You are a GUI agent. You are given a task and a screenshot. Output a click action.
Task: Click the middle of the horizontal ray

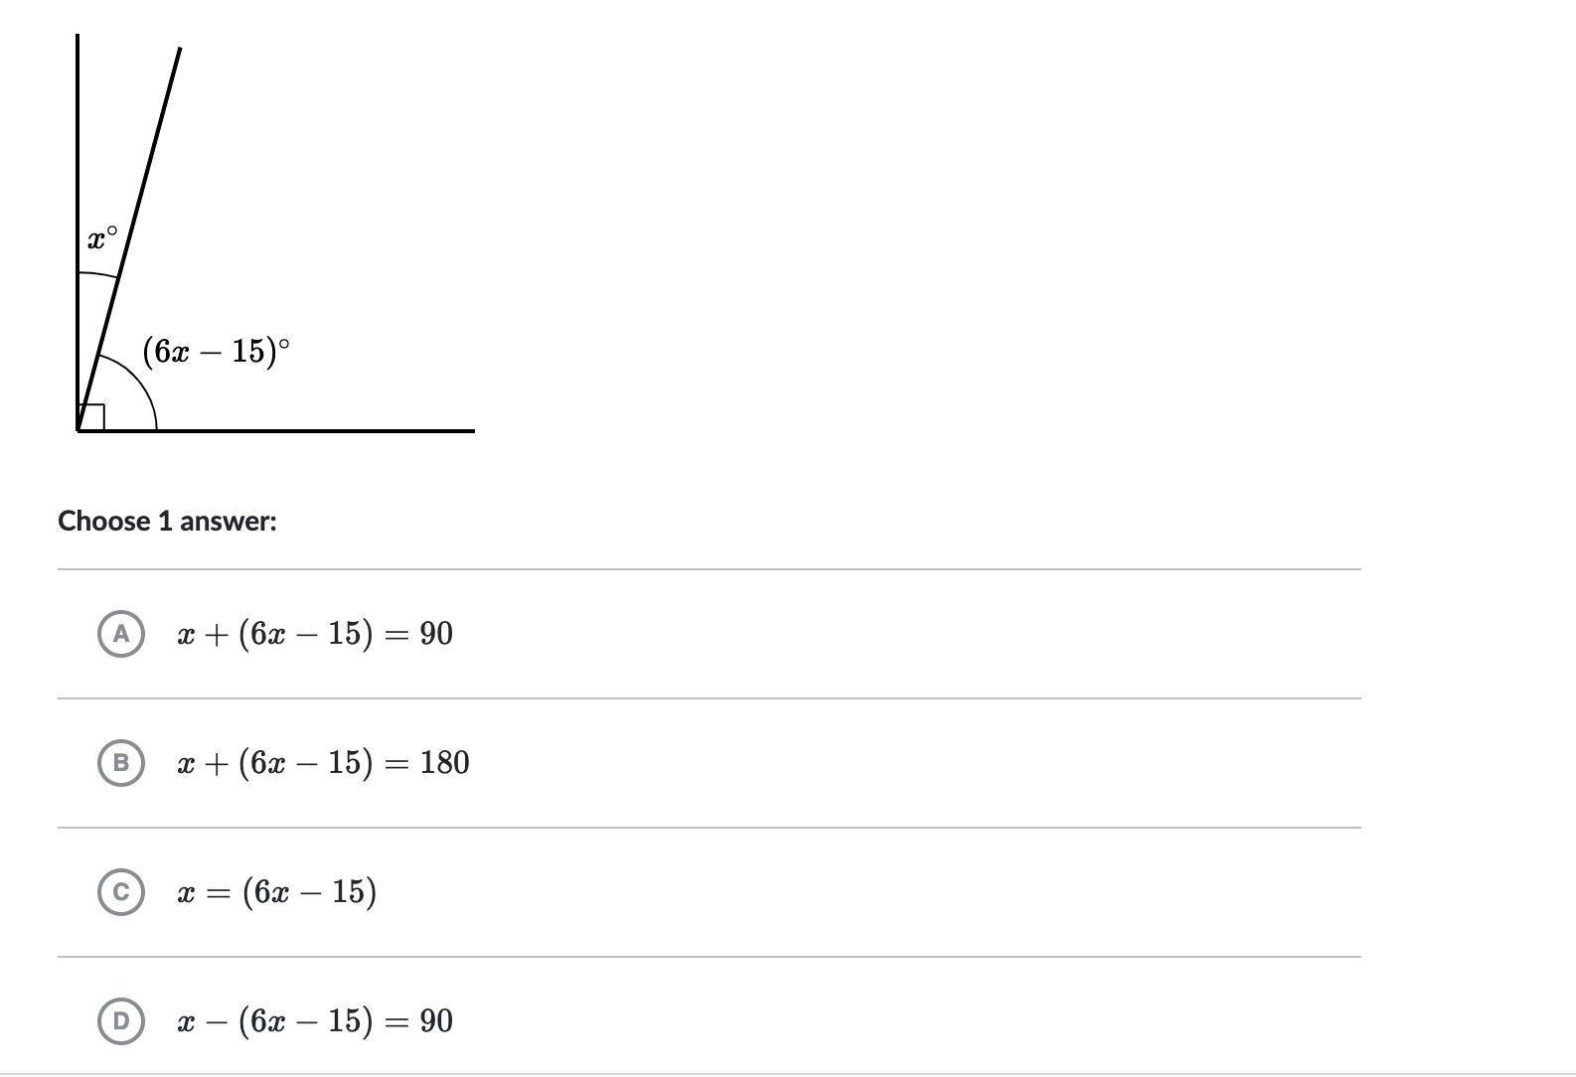coord(276,430)
